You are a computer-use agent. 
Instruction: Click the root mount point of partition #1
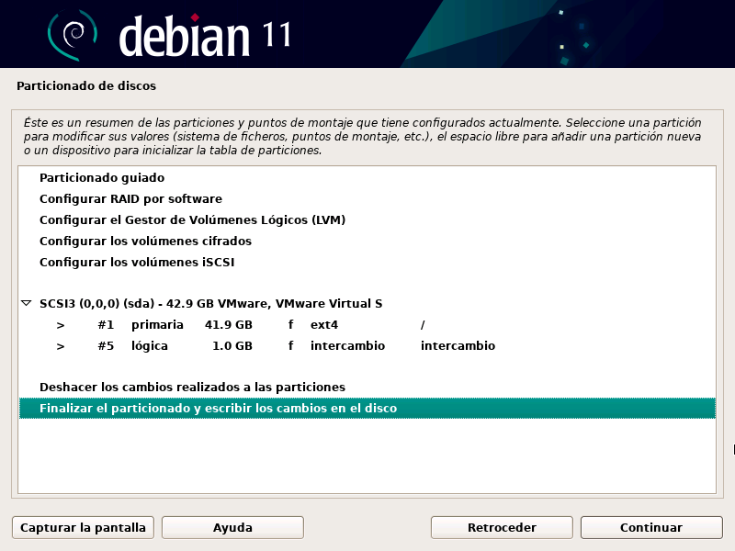[x=423, y=325]
